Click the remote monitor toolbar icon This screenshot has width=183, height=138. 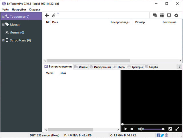click(x=169, y=15)
